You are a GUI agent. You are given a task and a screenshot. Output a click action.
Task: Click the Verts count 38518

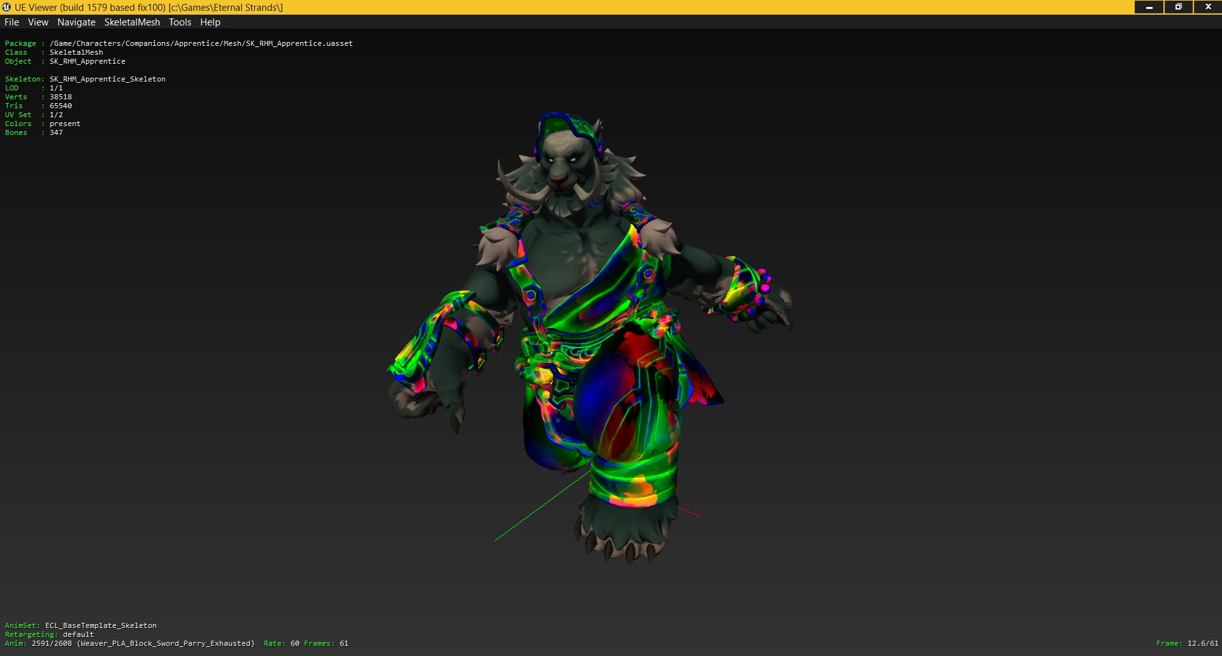click(61, 97)
